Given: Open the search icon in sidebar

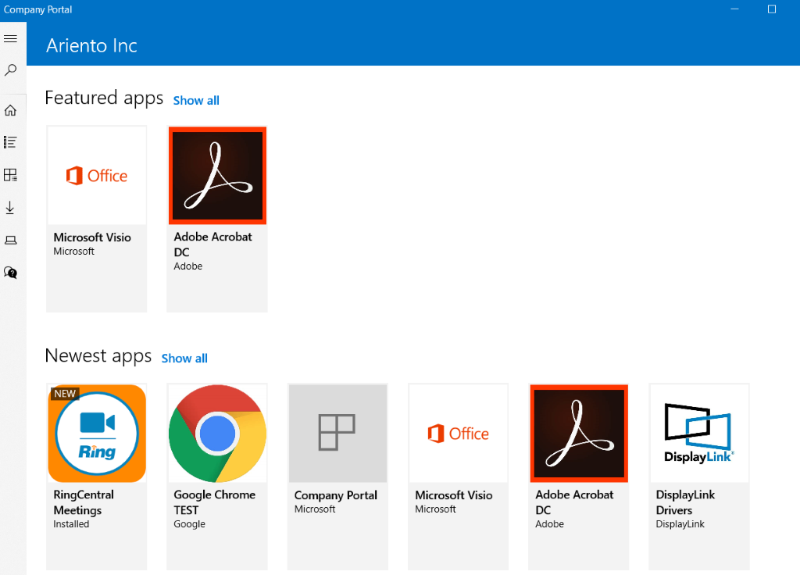Looking at the screenshot, I should tap(11, 70).
